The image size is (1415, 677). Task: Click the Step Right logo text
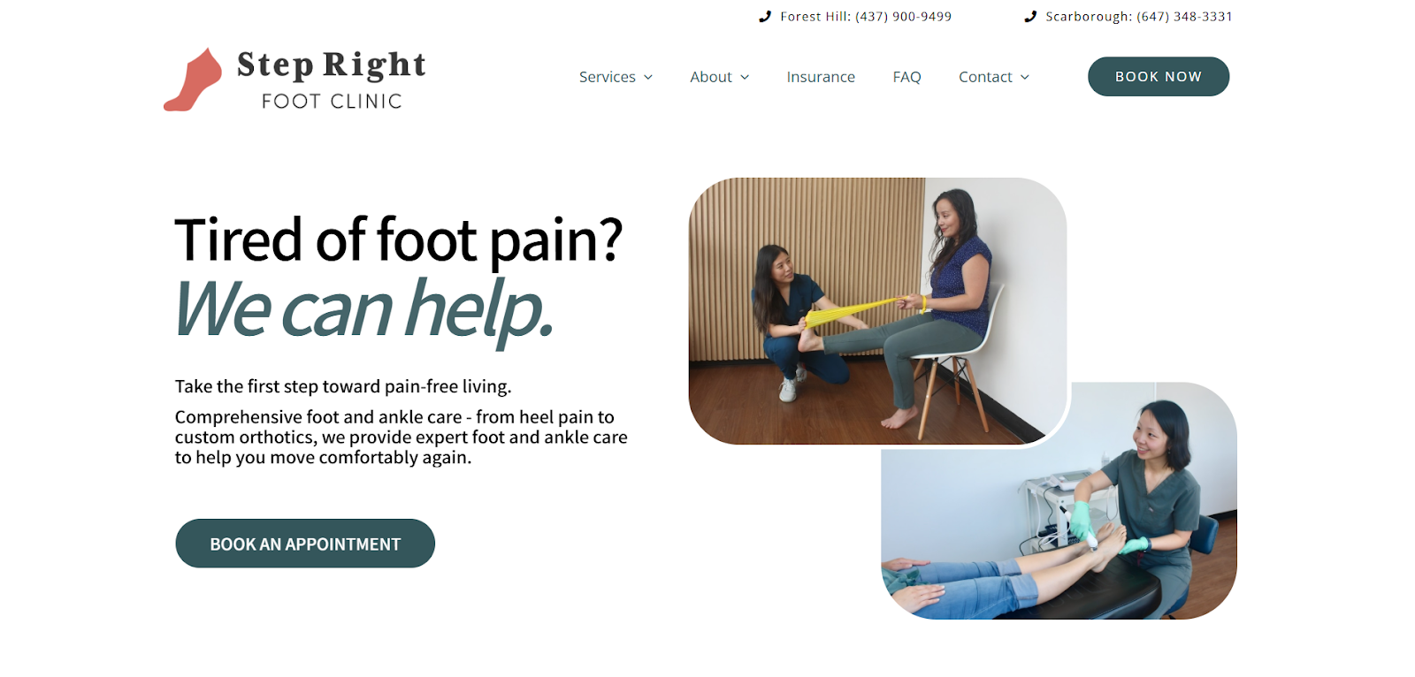pyautogui.click(x=332, y=65)
